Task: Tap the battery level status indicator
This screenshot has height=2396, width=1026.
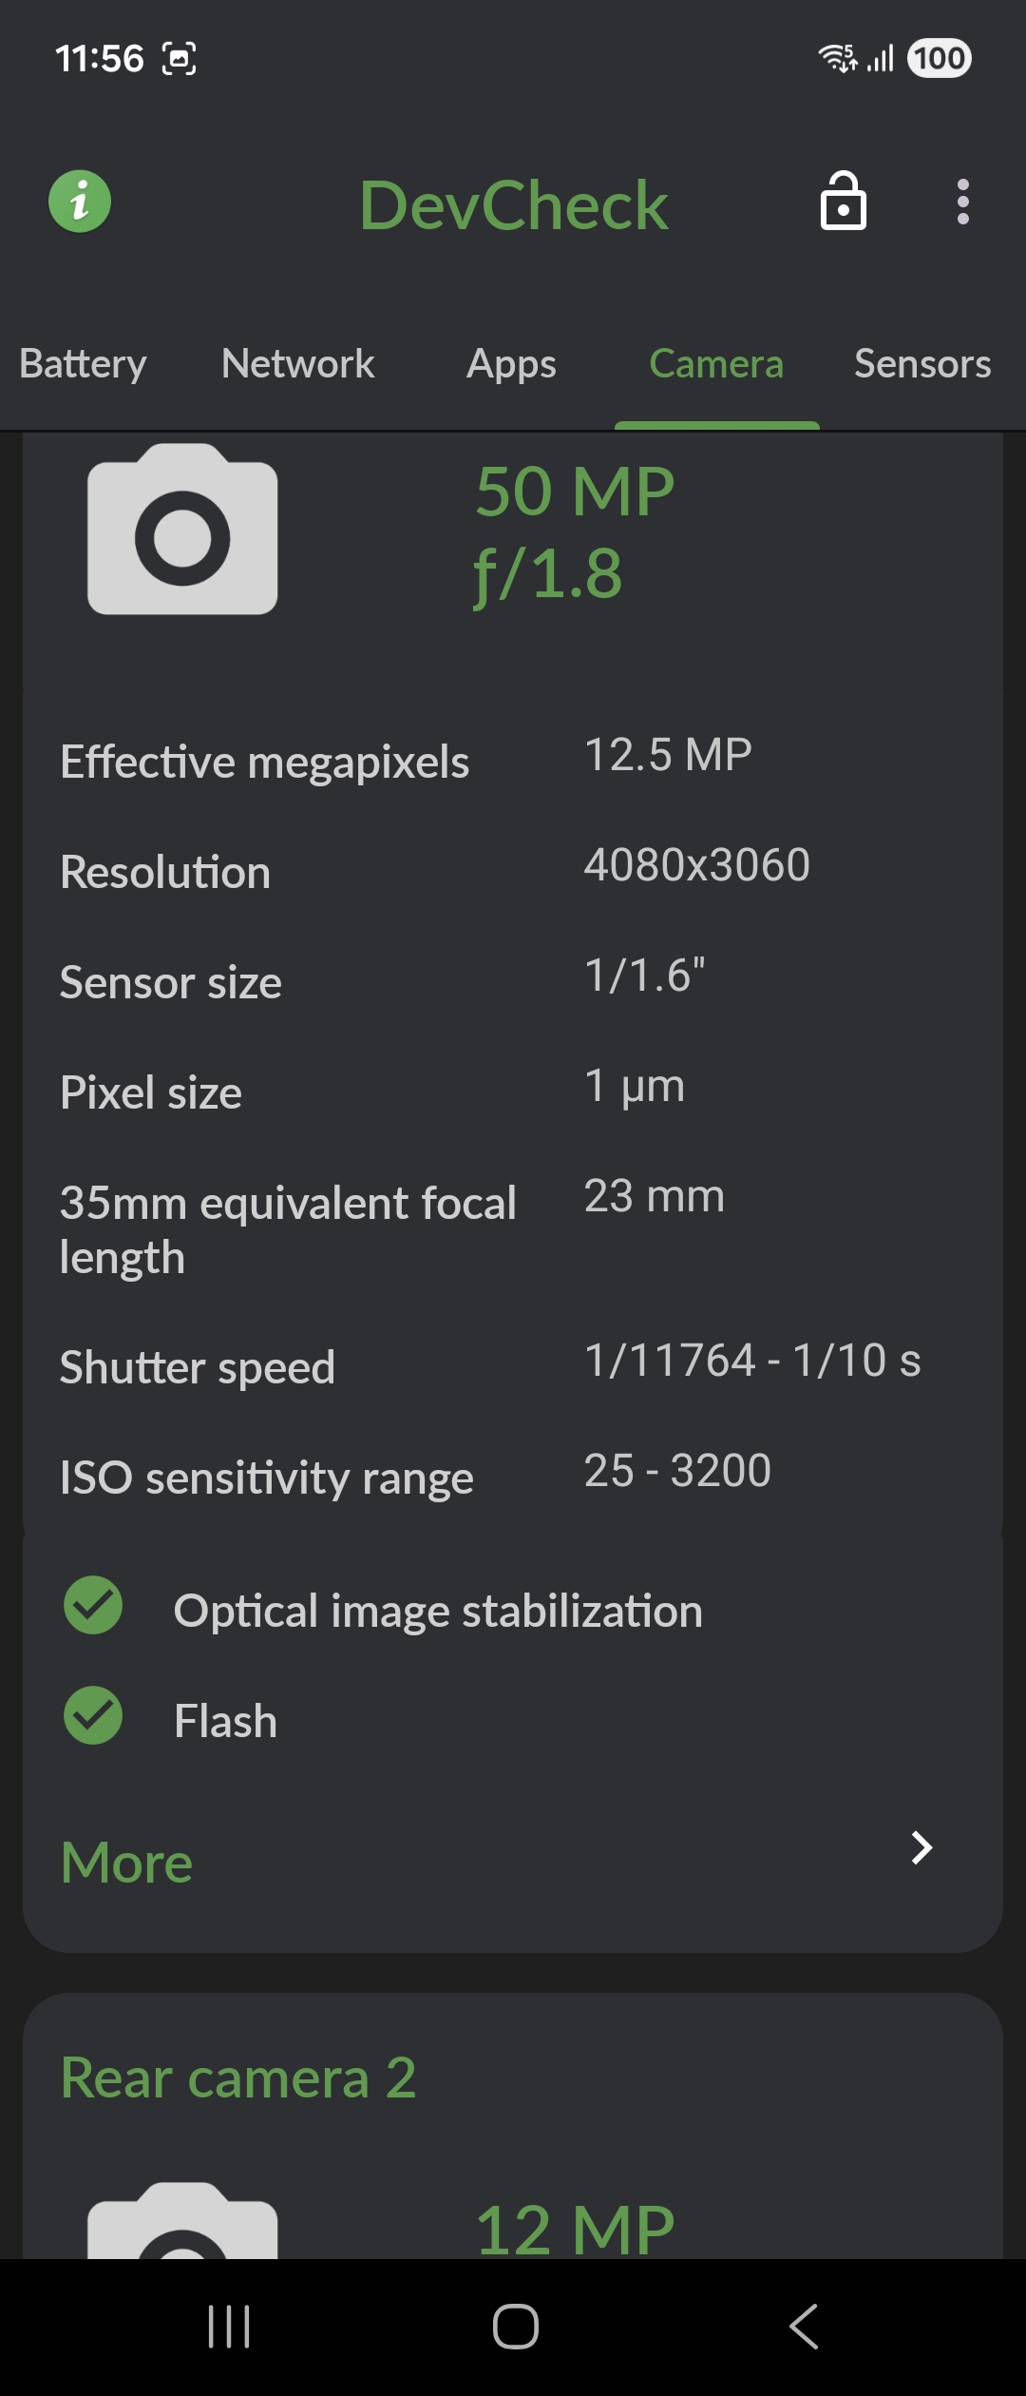Action: click(x=939, y=59)
